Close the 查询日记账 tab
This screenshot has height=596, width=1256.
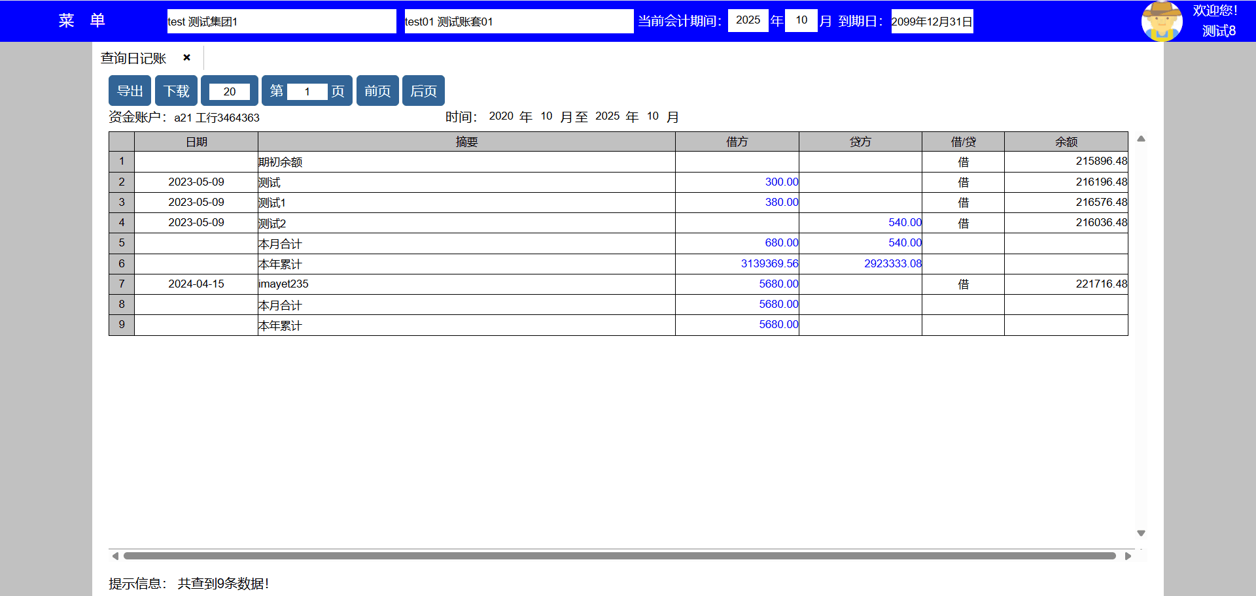[186, 58]
